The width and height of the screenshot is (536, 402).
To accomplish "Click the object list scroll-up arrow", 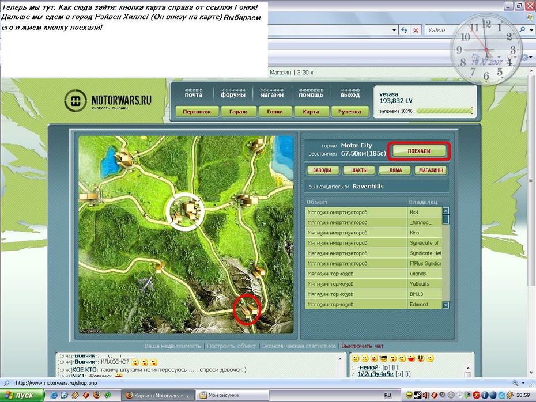I will point(446,211).
